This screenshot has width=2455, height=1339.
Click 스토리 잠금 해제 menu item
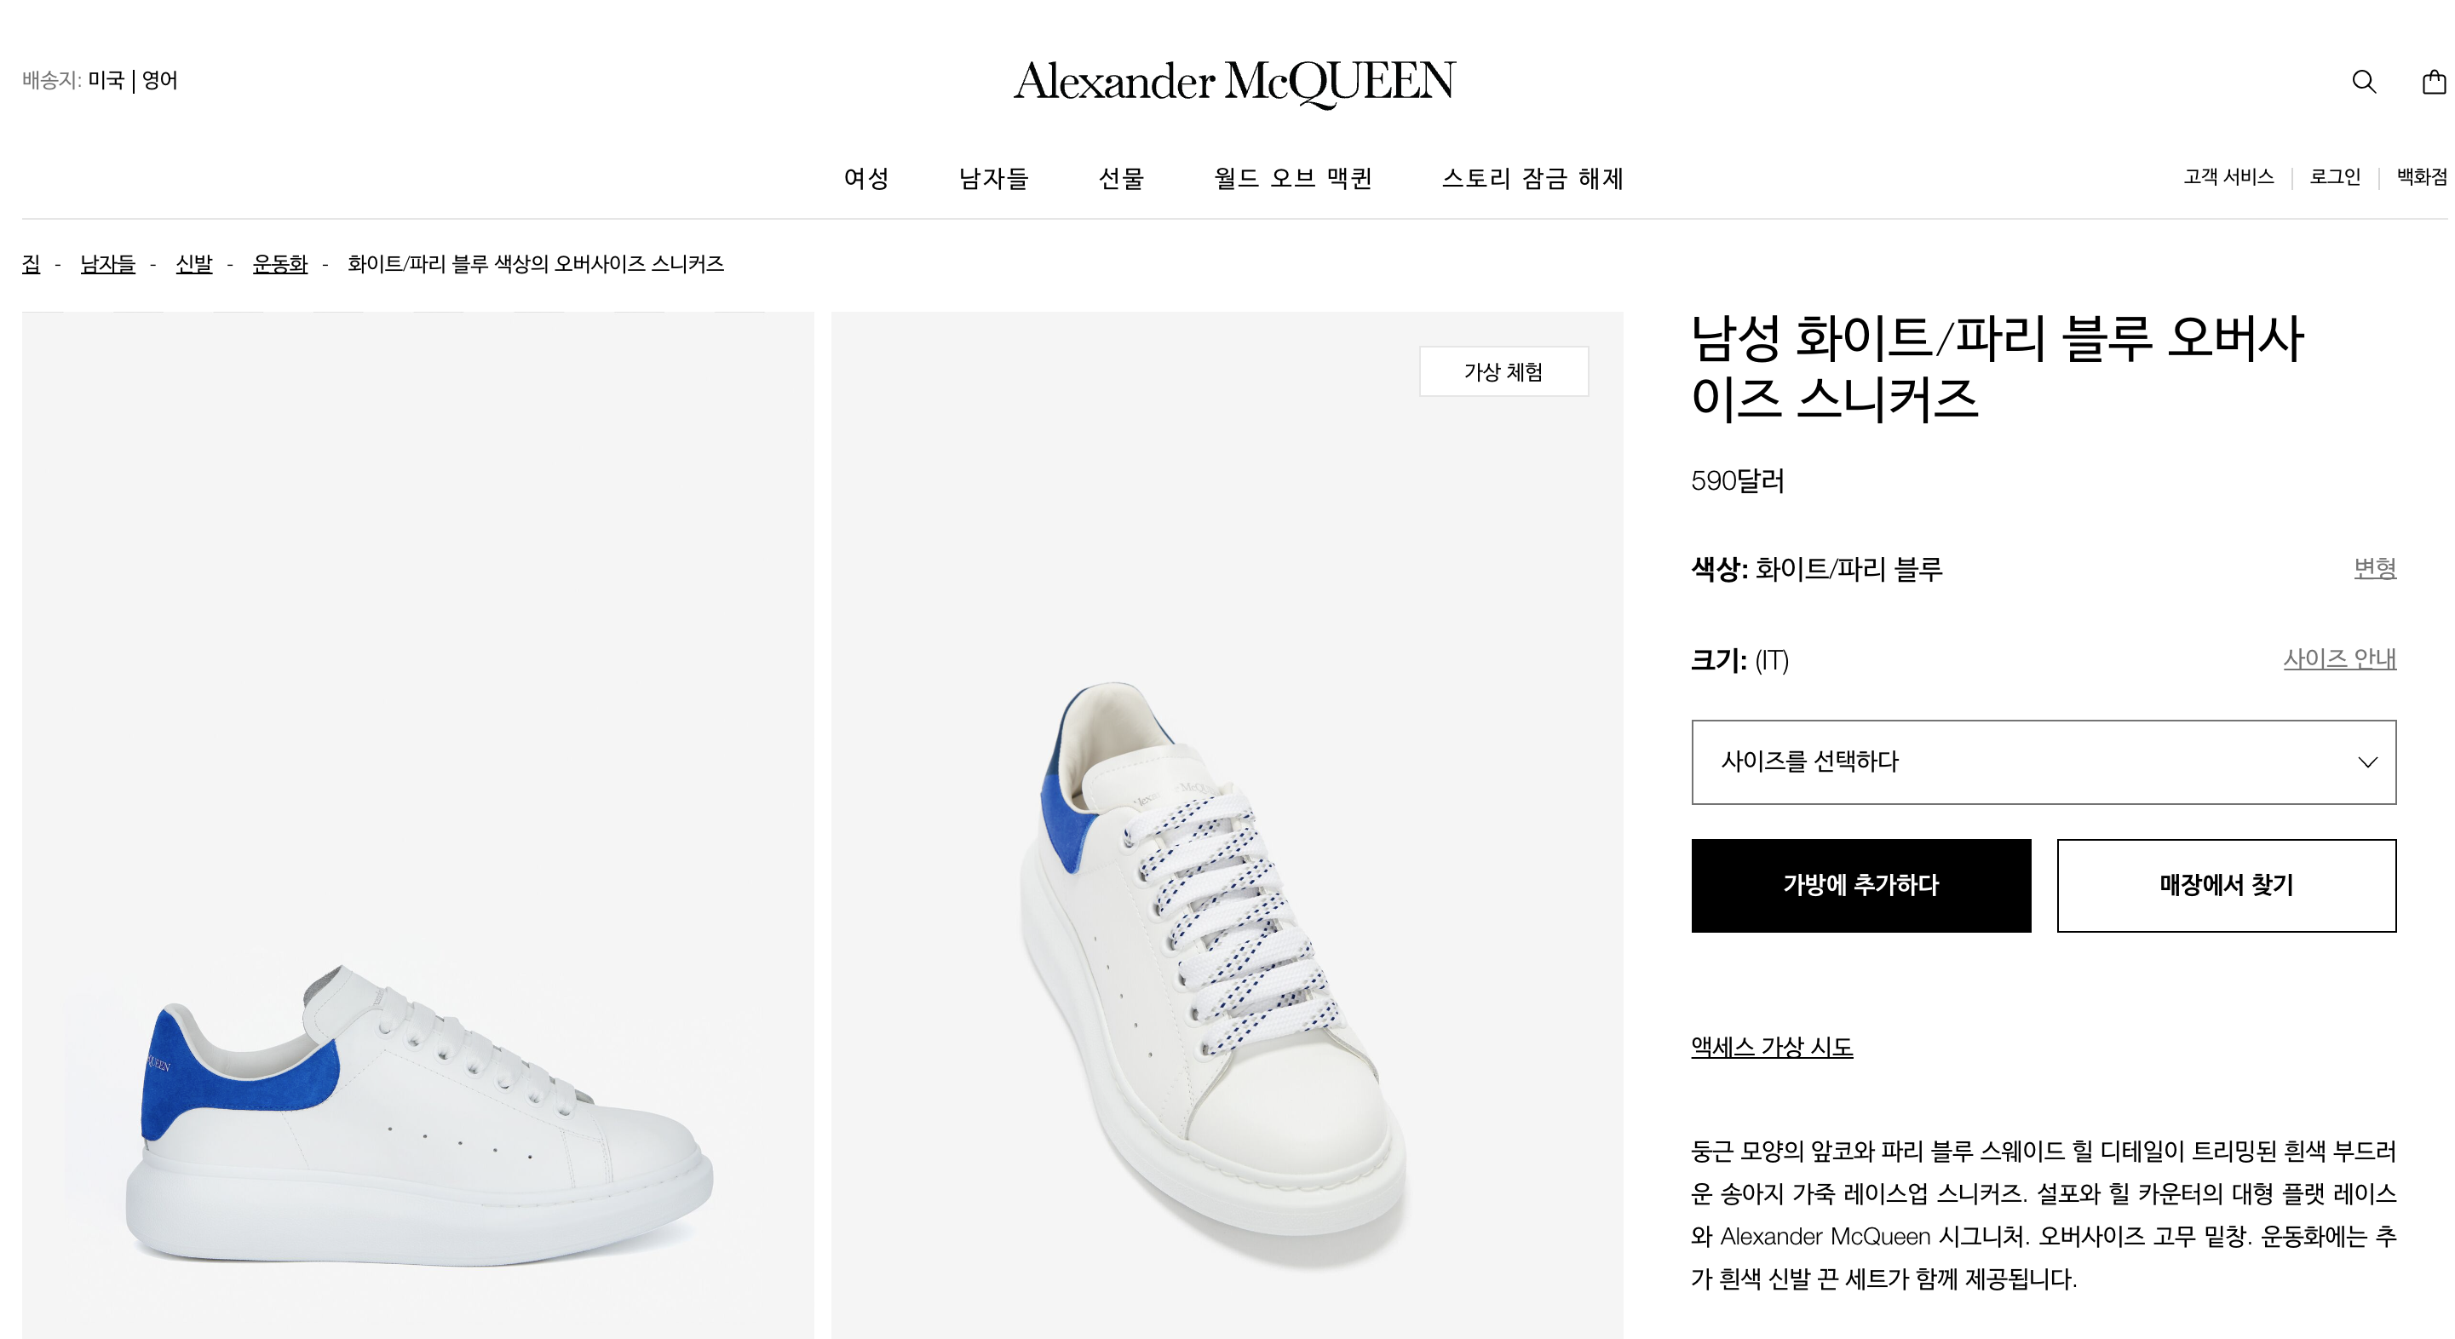(1532, 178)
